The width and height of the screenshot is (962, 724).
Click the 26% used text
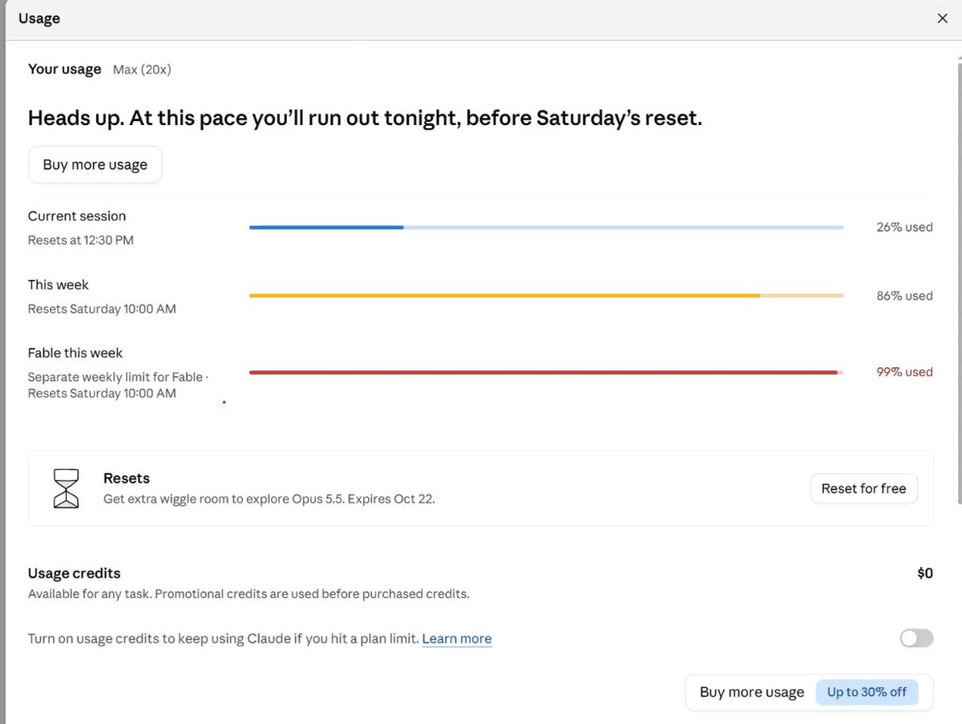click(904, 228)
